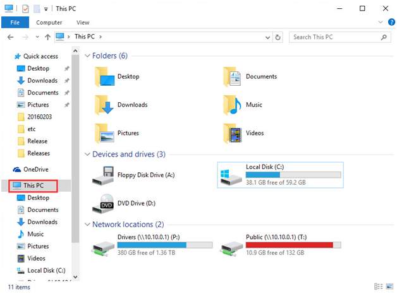Open the View ribbon tab

pos(83,23)
